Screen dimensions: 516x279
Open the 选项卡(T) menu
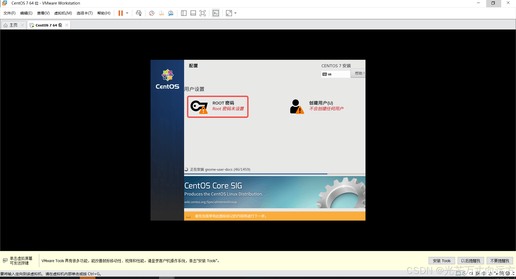[x=84, y=13]
